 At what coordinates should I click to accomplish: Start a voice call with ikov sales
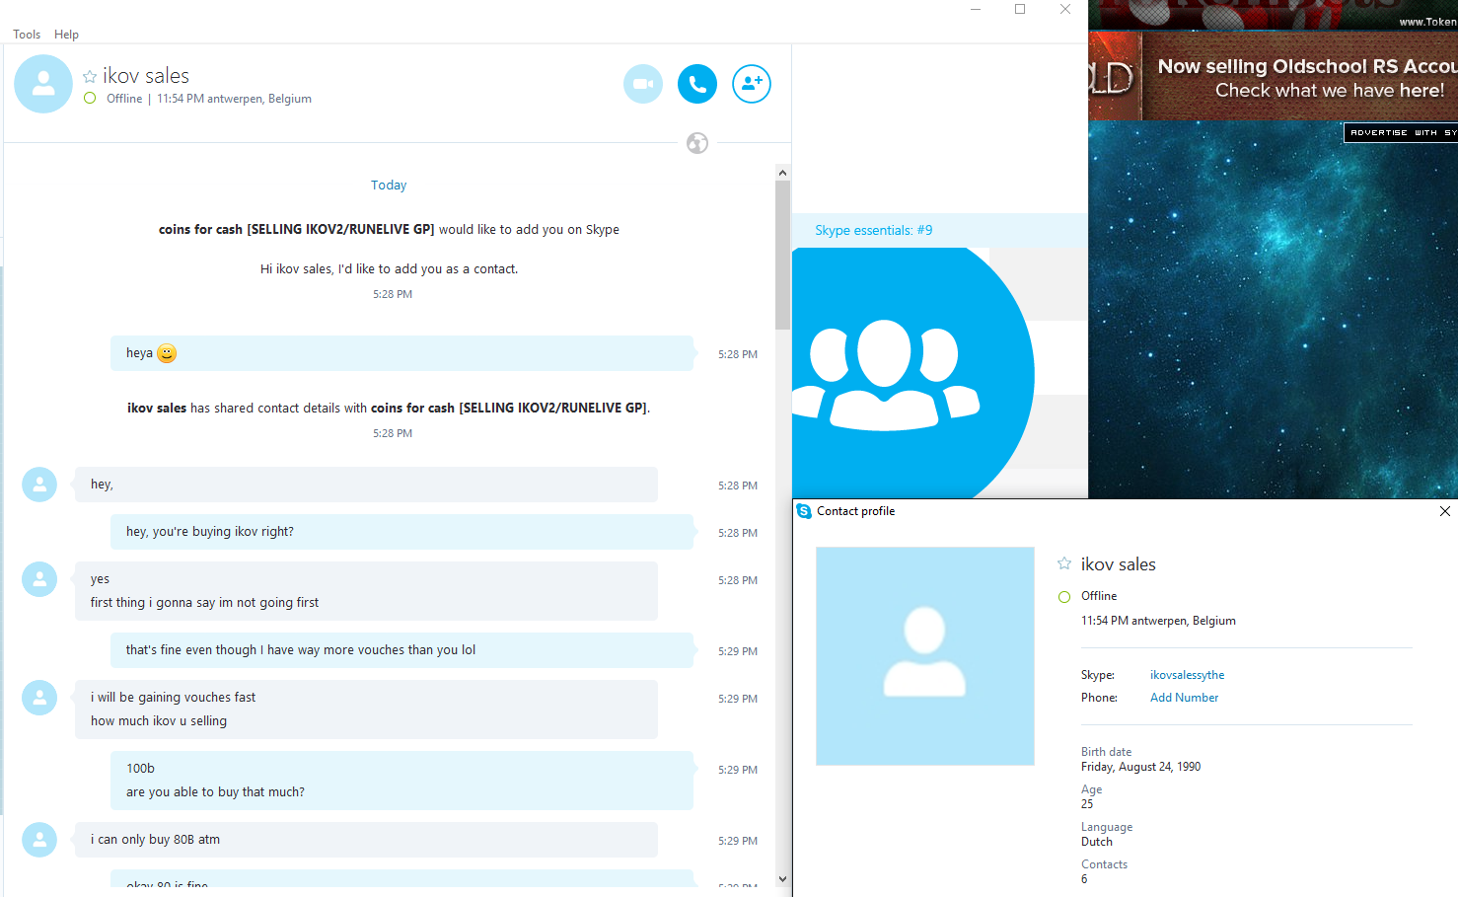pyautogui.click(x=697, y=84)
